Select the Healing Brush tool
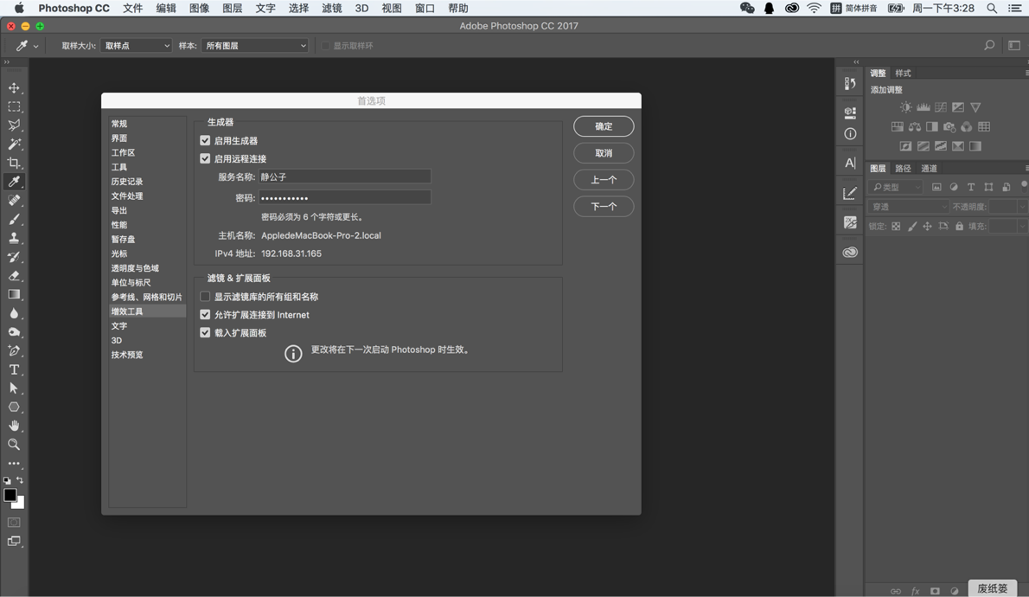The width and height of the screenshot is (1029, 597). click(14, 201)
